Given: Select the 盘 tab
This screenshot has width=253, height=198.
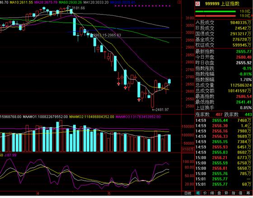Looking at the screenshot, I should click(219, 193).
